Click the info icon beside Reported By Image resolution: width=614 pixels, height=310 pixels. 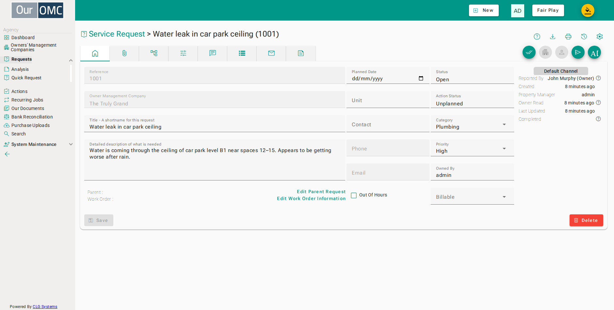point(598,78)
